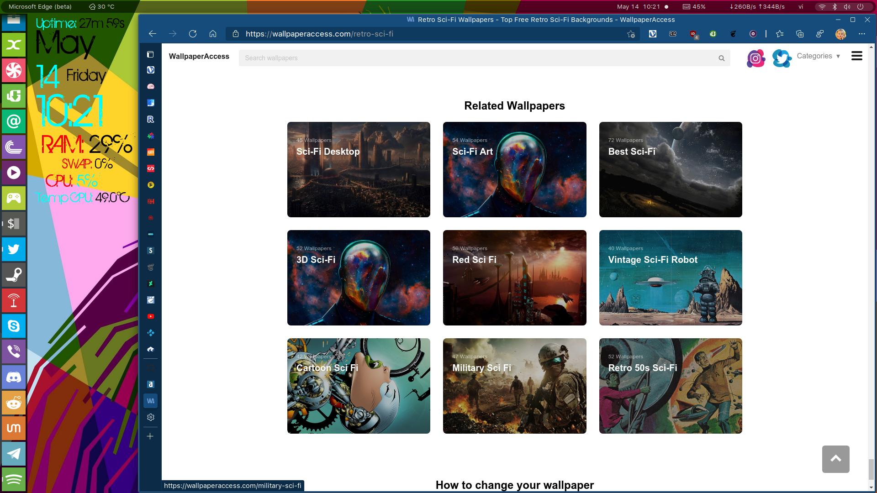This screenshot has width=877, height=493.
Task: Open the Sci-Fi Art wallpaper collection
Action: coord(514,169)
